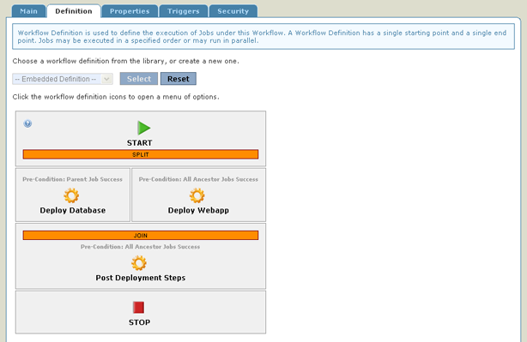Click the Reset button
Viewport: 527px width, 342px height.
tap(179, 79)
